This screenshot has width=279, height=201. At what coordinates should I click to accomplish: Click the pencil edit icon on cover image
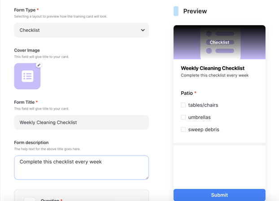[x=39, y=65]
